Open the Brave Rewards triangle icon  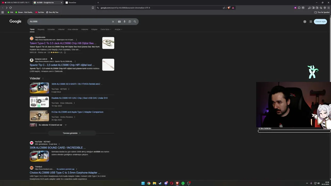[x=233, y=8]
